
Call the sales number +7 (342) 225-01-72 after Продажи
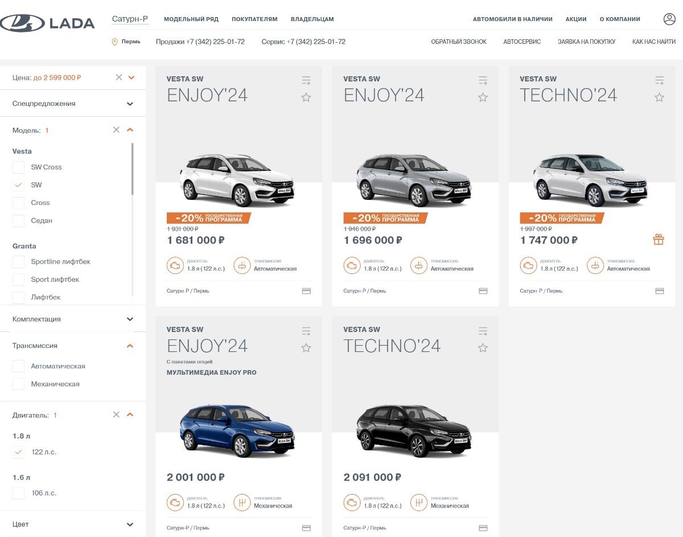216,42
